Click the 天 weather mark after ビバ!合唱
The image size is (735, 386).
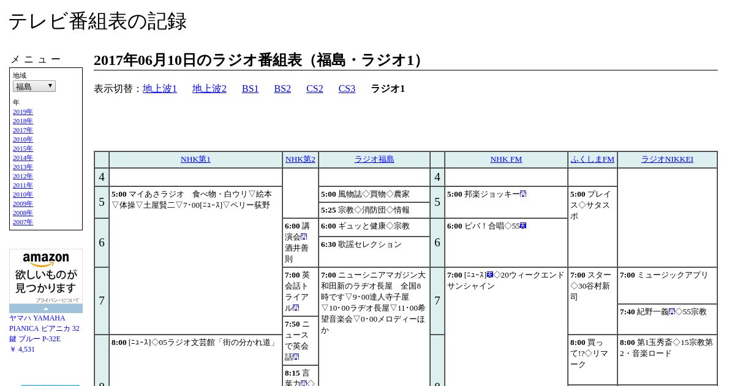(x=523, y=226)
